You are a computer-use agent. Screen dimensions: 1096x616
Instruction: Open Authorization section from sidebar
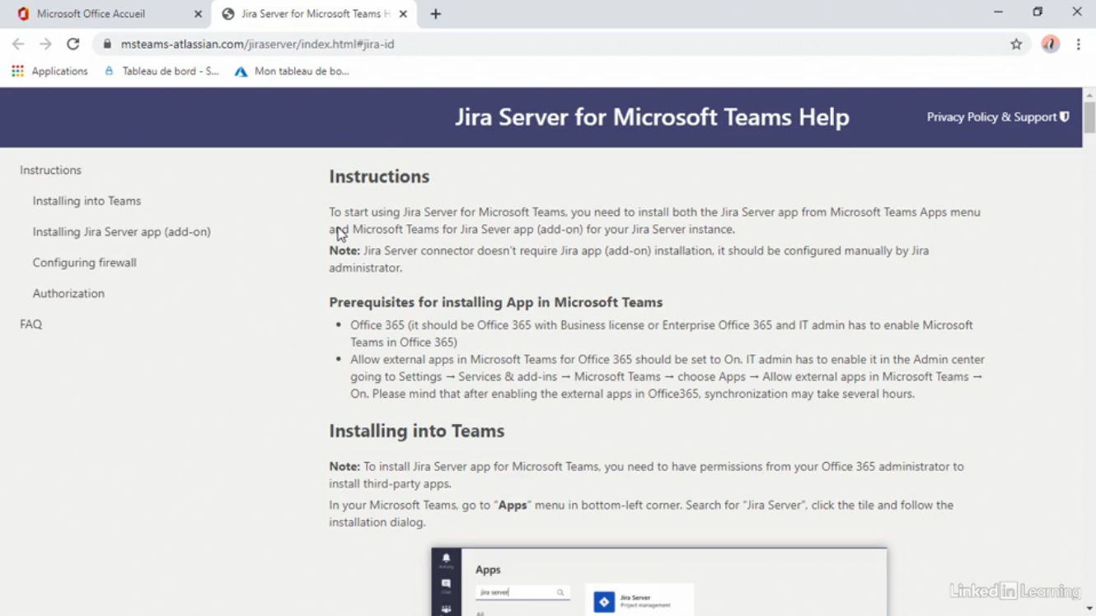68,294
